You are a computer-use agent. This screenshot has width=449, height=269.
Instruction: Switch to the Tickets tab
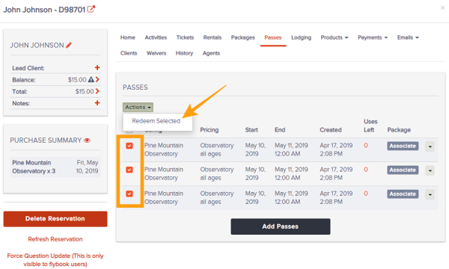tap(185, 37)
